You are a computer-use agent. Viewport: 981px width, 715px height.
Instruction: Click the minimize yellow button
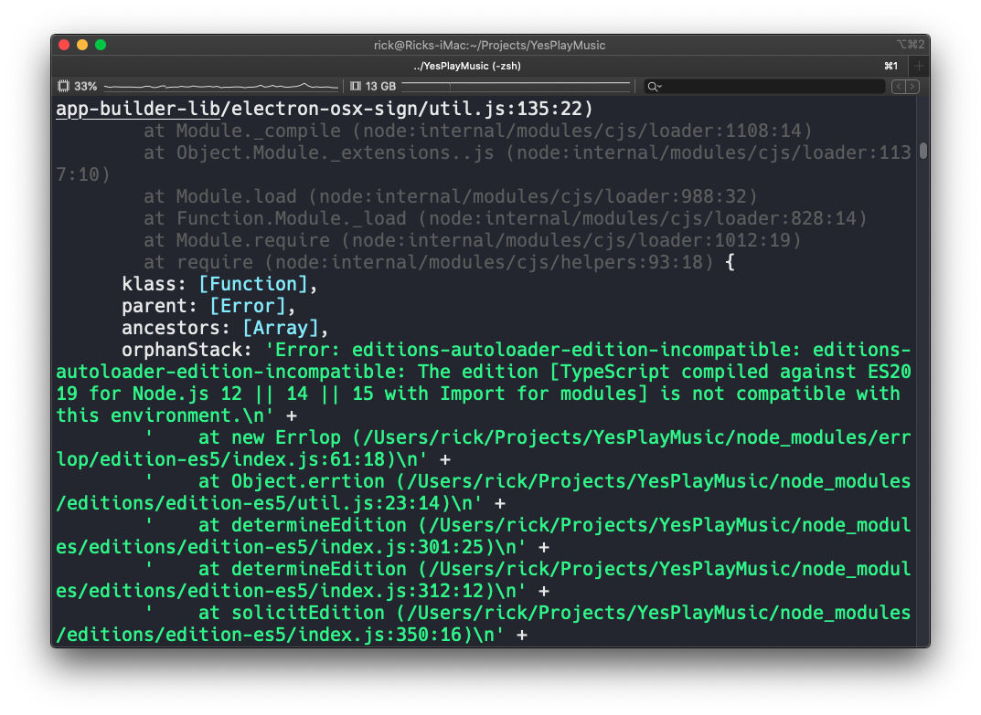coord(82,45)
